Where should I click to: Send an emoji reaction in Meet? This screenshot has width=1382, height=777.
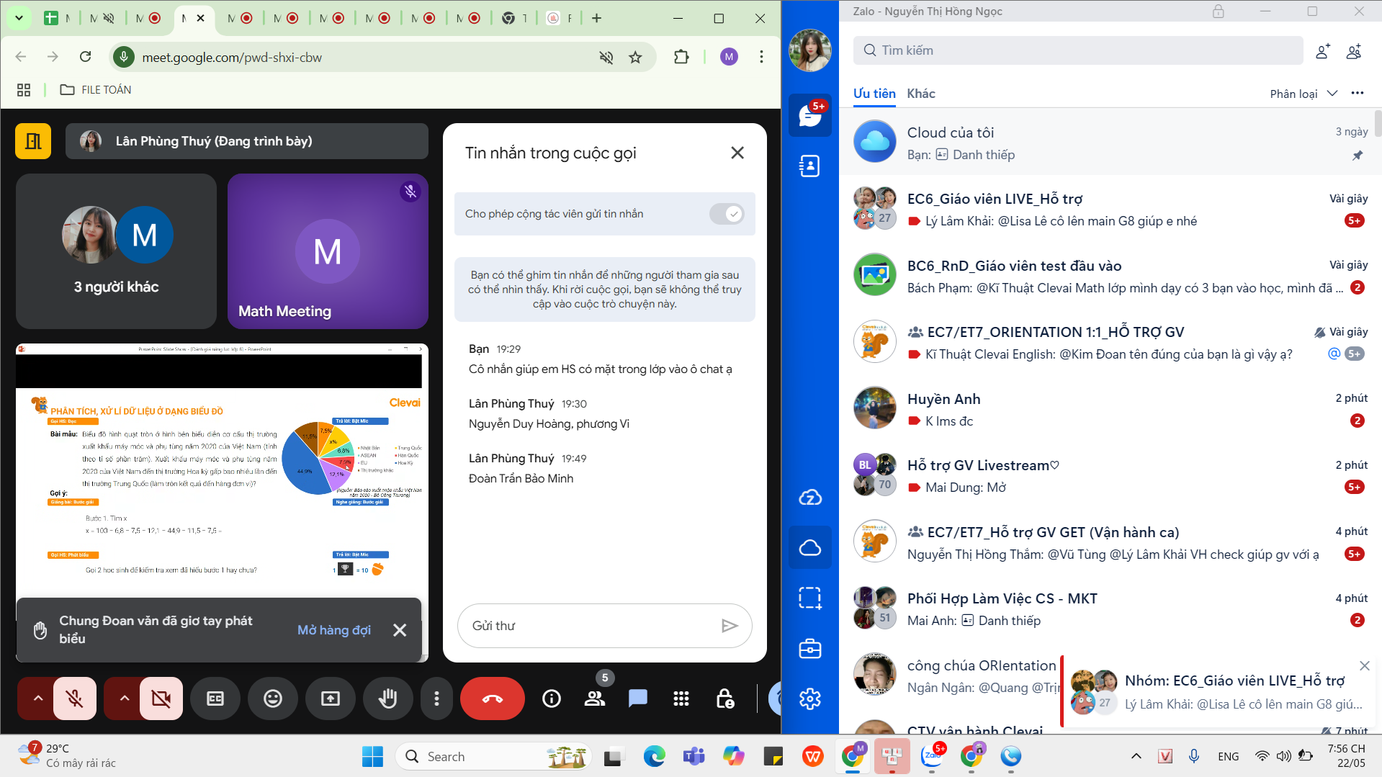pyautogui.click(x=273, y=699)
